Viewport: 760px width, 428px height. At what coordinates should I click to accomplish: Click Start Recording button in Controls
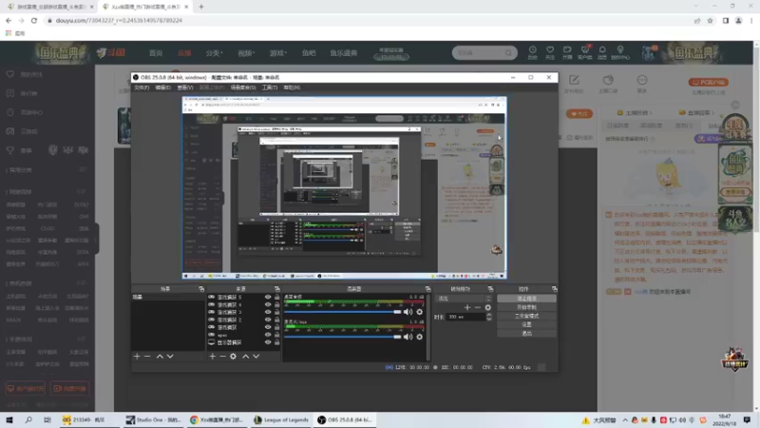click(x=527, y=307)
